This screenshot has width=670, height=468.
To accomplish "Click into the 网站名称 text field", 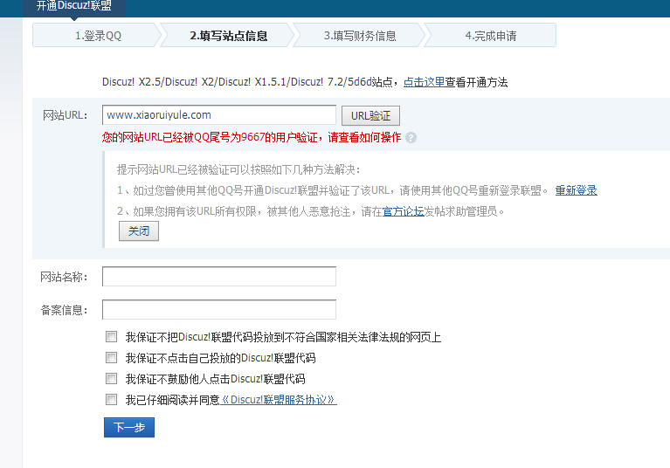I will pyautogui.click(x=219, y=276).
